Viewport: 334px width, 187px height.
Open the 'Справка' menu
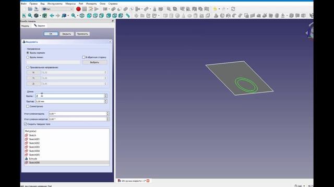(x=113, y=4)
